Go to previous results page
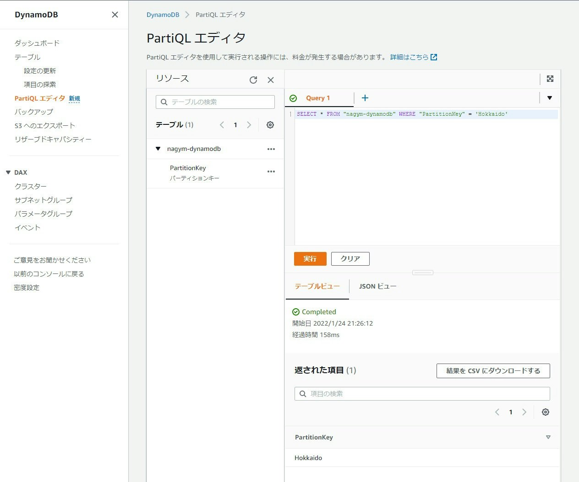Screen dimensions: 579x482 [x=497, y=412]
